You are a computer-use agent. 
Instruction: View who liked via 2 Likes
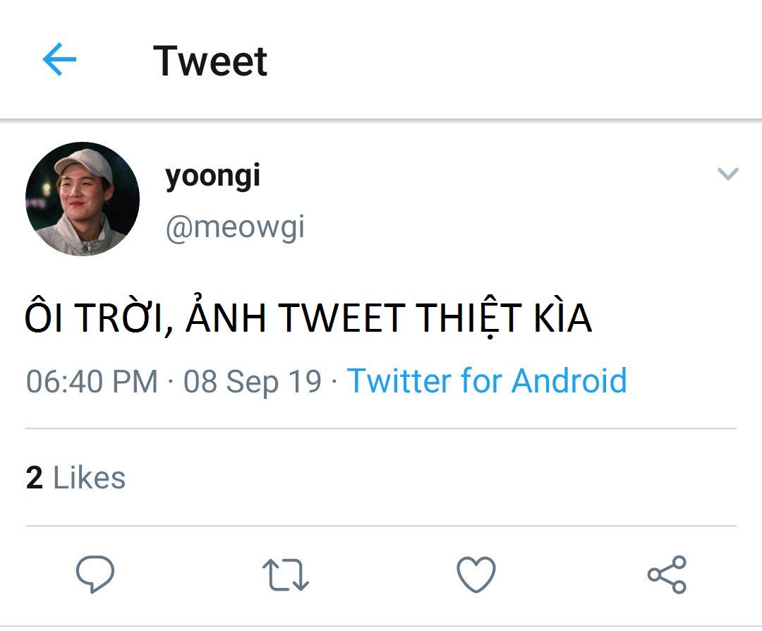[x=75, y=478]
